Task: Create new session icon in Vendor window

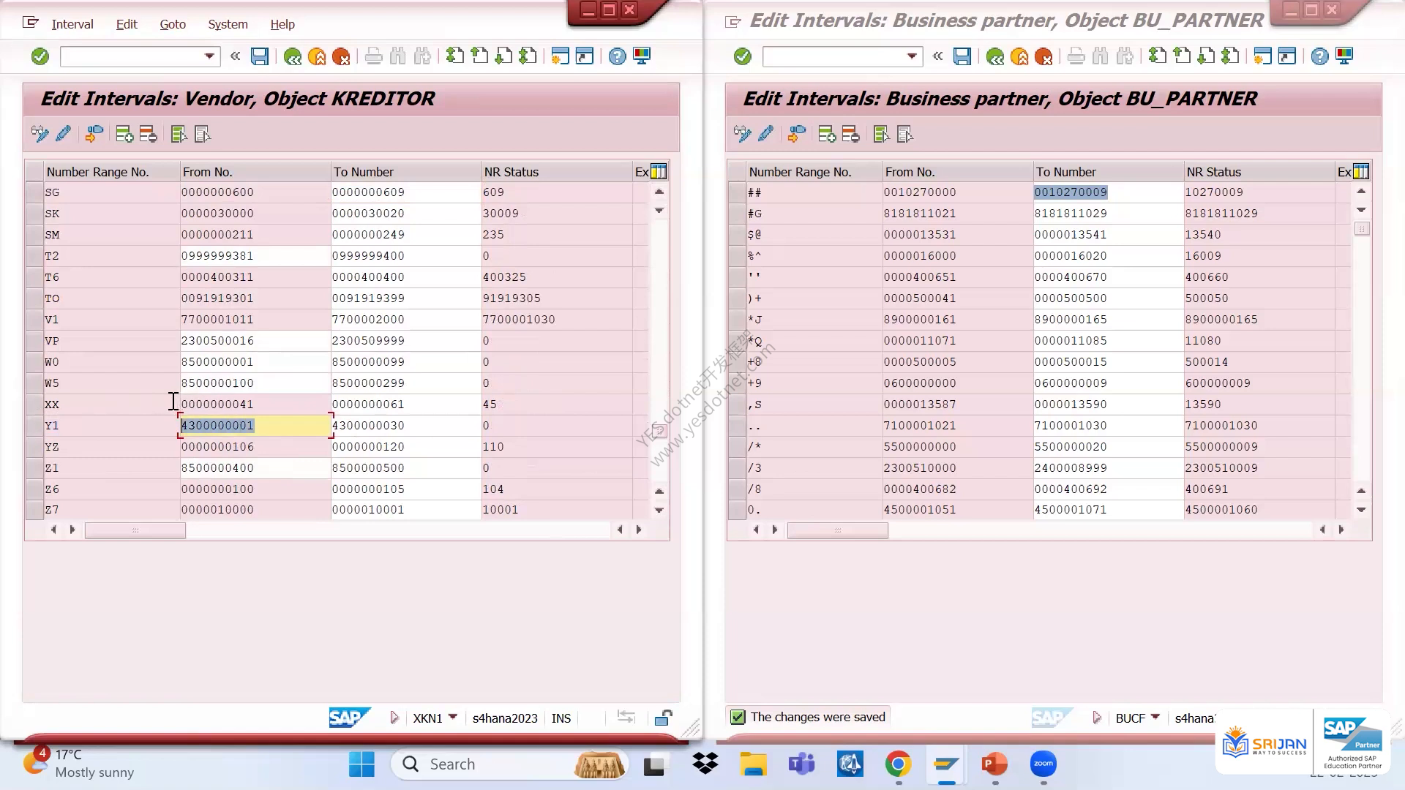Action: (560, 56)
